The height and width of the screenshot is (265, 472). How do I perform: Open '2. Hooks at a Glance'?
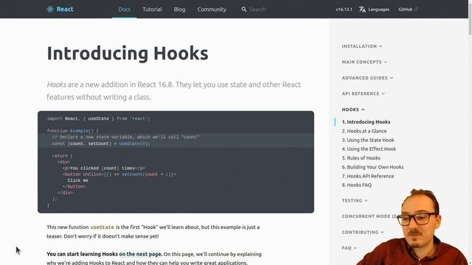[364, 131]
